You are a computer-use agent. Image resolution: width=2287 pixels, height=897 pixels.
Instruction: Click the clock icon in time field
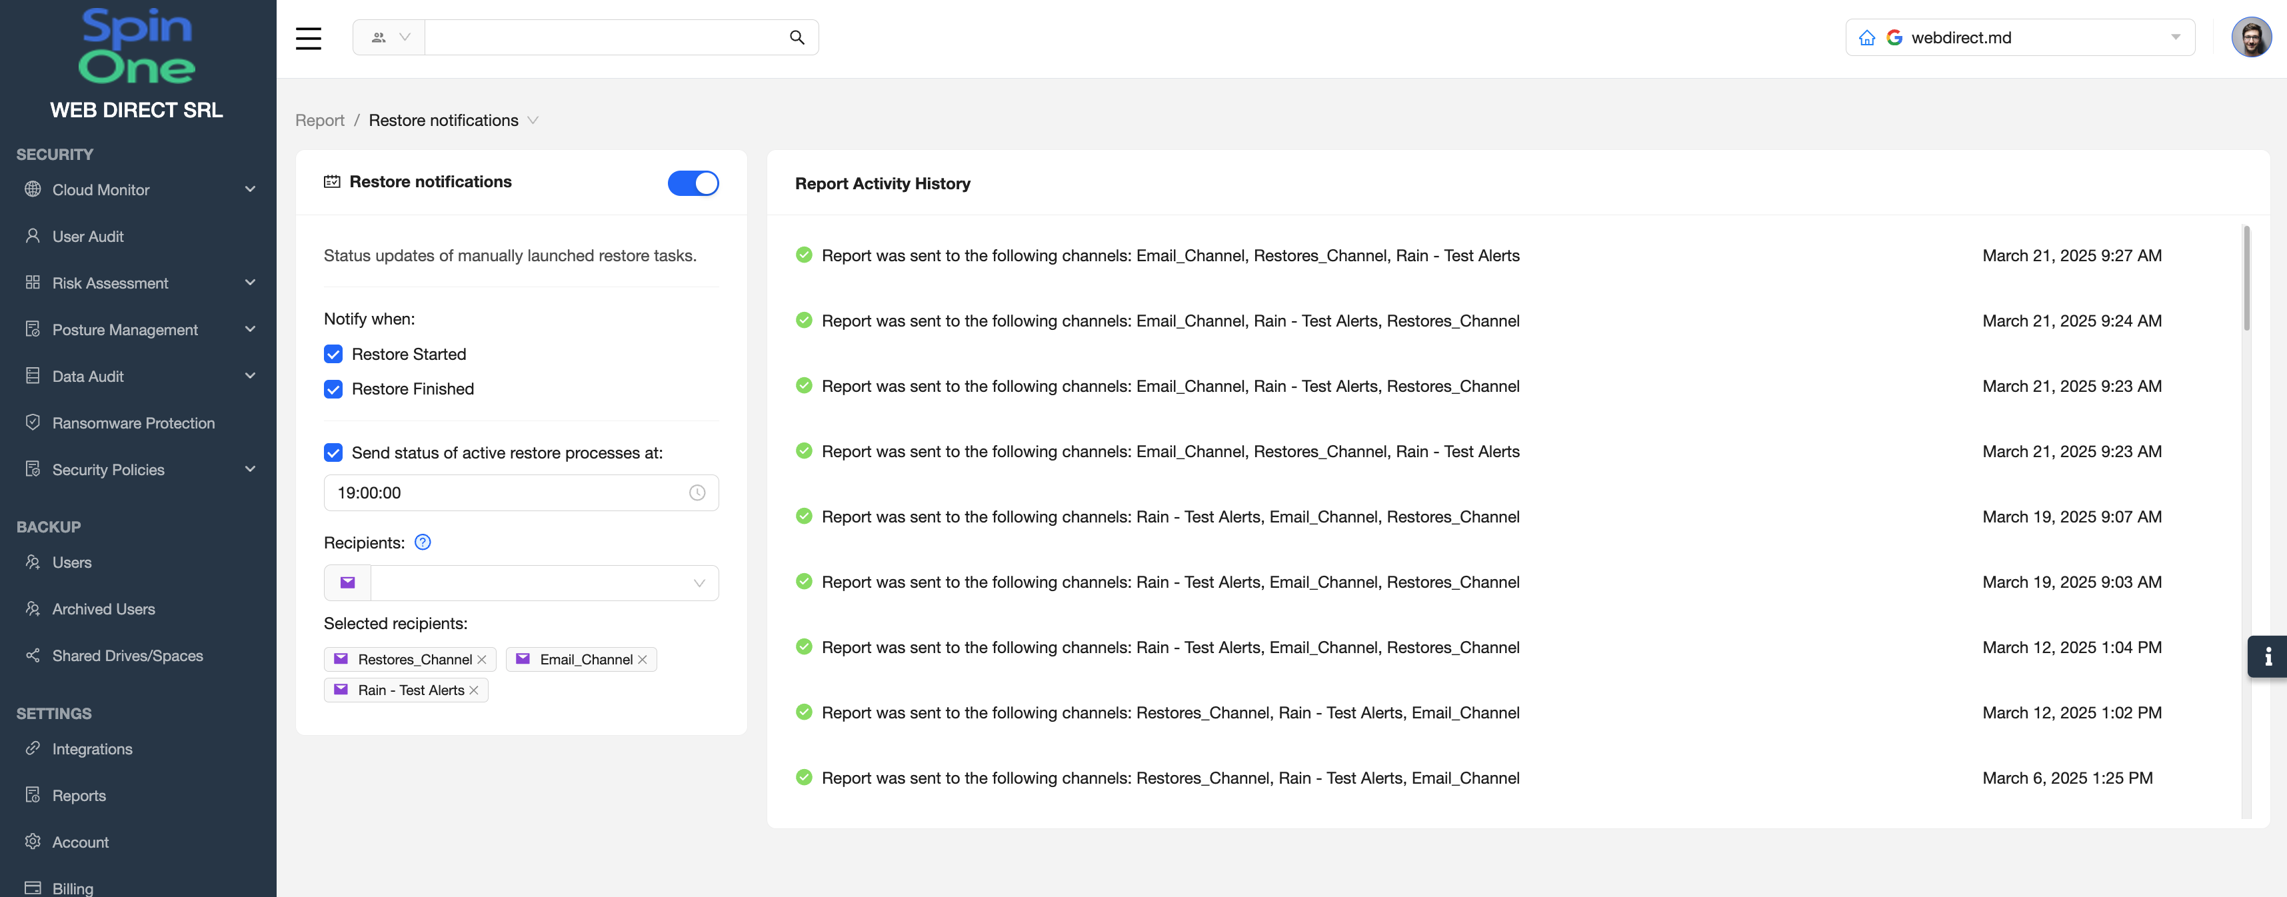[x=697, y=492]
